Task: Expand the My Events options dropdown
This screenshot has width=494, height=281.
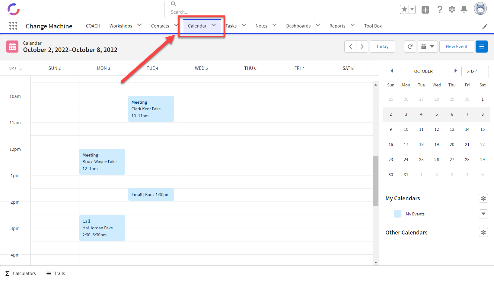Action: (x=483, y=214)
